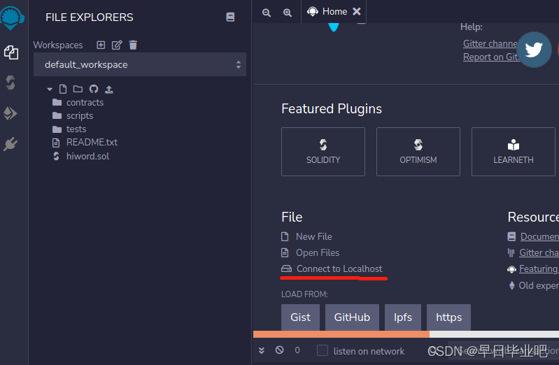Clear terminal console icon

point(280,350)
